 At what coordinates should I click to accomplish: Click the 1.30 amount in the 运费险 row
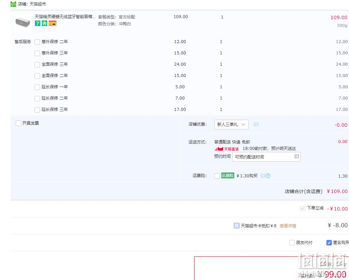tap(343, 176)
